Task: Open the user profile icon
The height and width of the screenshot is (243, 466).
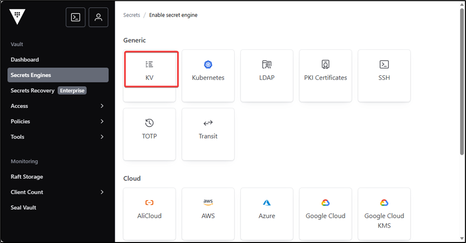Action: click(x=98, y=17)
